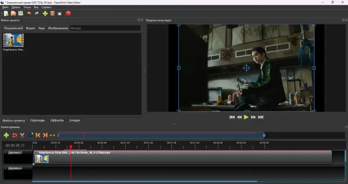348x184 pixels.
Task: Click the center crosshair in the preview
Action: tap(246, 68)
